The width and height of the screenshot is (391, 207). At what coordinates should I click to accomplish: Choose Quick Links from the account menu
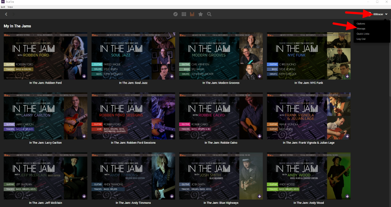tap(363, 34)
